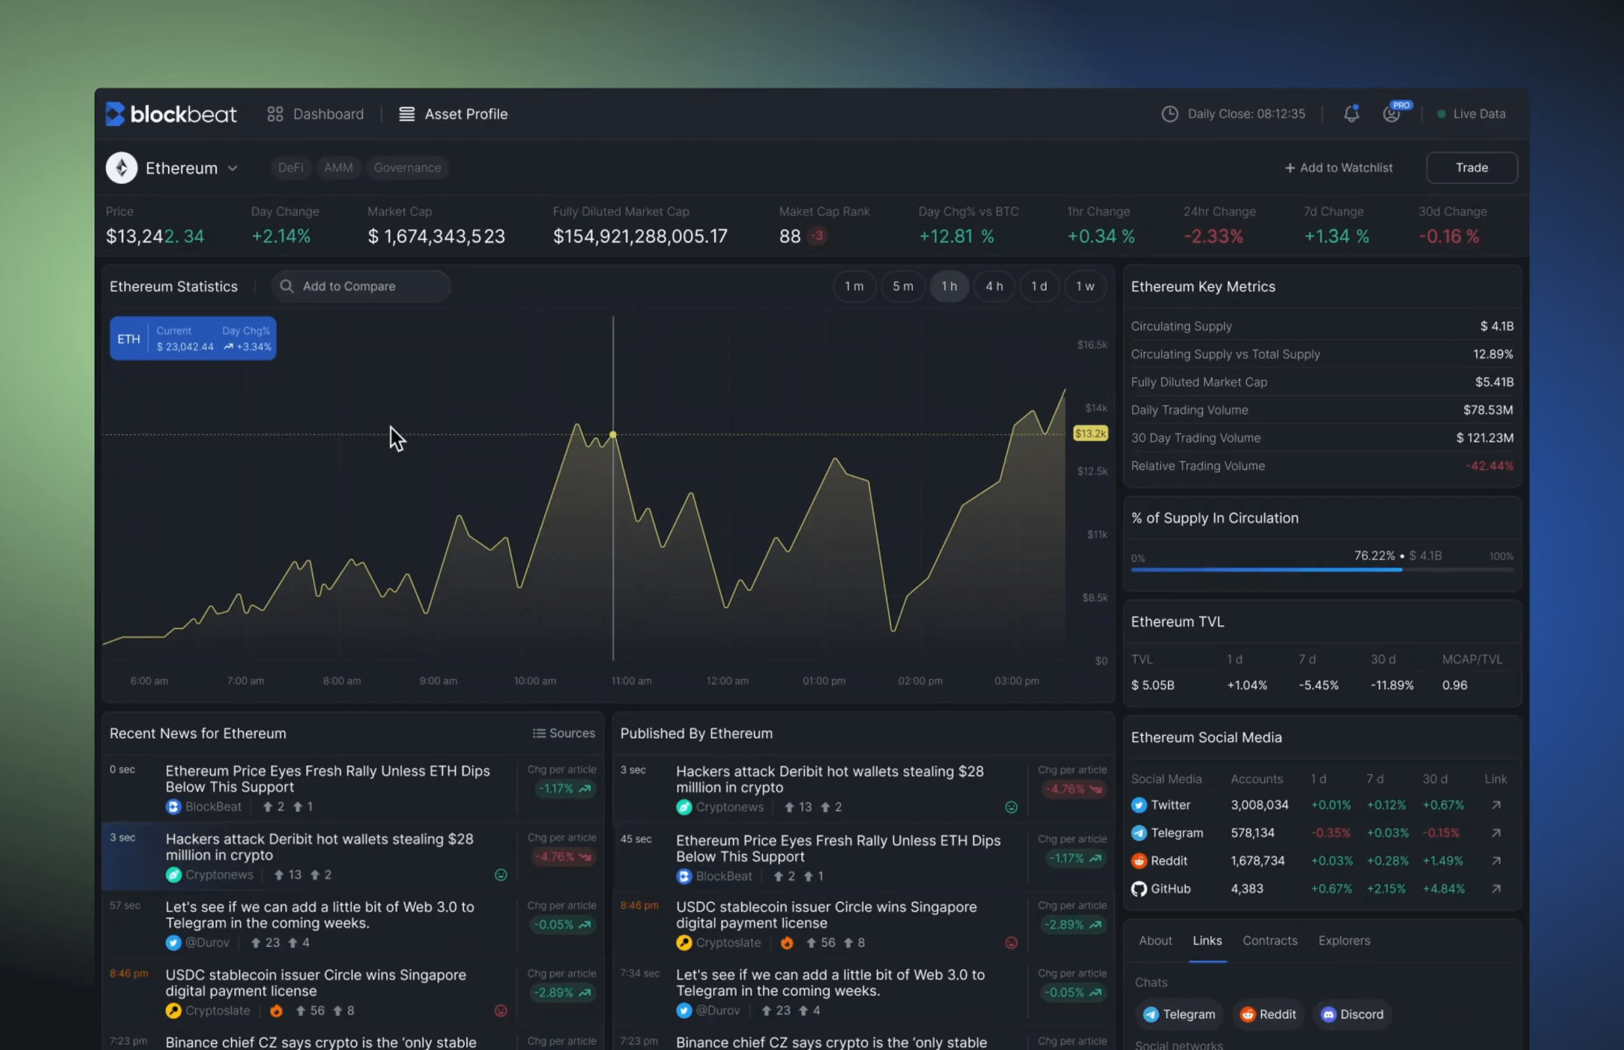Select the AMM tag
Viewport: 1624px width, 1050px height.
click(338, 168)
